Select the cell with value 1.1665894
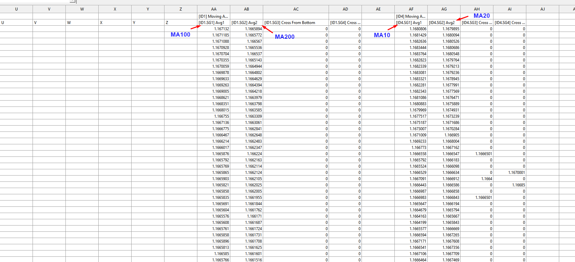This screenshot has height=262, width=575. [x=247, y=29]
